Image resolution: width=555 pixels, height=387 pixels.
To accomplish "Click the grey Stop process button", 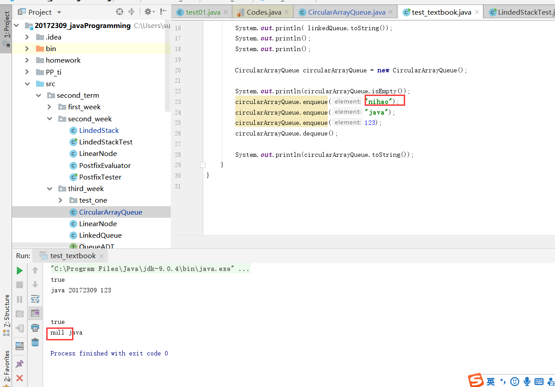I will point(20,285).
